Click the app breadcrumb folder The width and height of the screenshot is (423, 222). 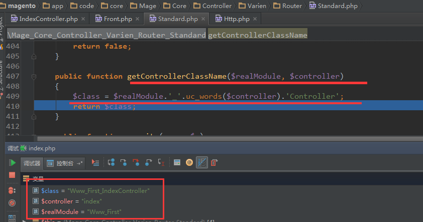(x=53, y=6)
